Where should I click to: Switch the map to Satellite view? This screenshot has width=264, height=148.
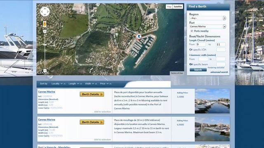click(178, 7)
